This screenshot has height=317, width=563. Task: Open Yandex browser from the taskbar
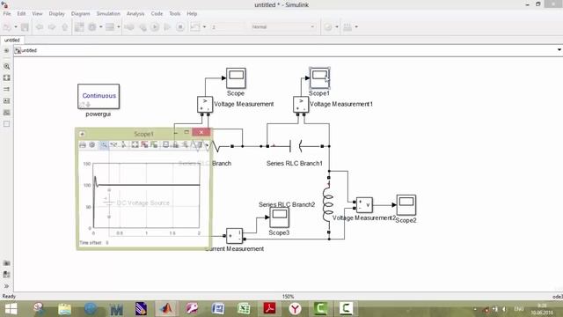tap(295, 309)
